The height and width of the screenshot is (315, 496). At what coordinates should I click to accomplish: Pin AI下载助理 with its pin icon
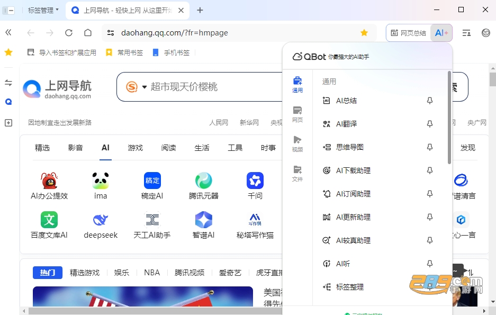tap(430, 170)
